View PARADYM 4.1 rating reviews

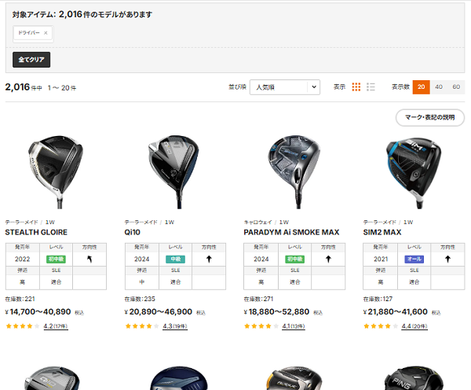point(294,326)
